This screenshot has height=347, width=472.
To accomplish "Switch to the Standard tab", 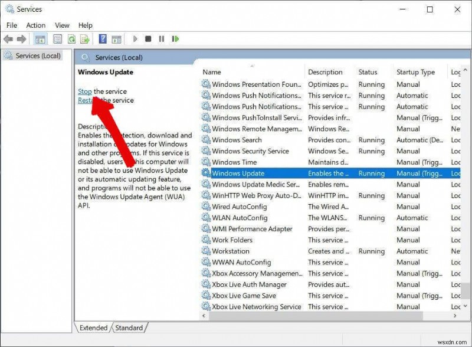I will 129,328.
